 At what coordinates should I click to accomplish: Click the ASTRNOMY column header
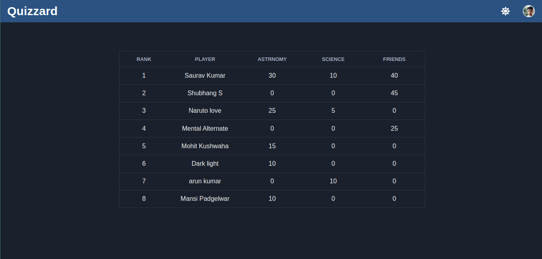pos(272,59)
